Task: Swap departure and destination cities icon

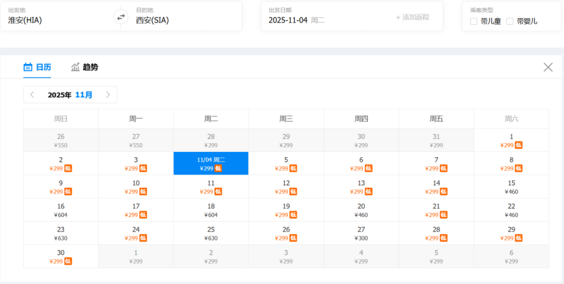Action: pyautogui.click(x=121, y=16)
